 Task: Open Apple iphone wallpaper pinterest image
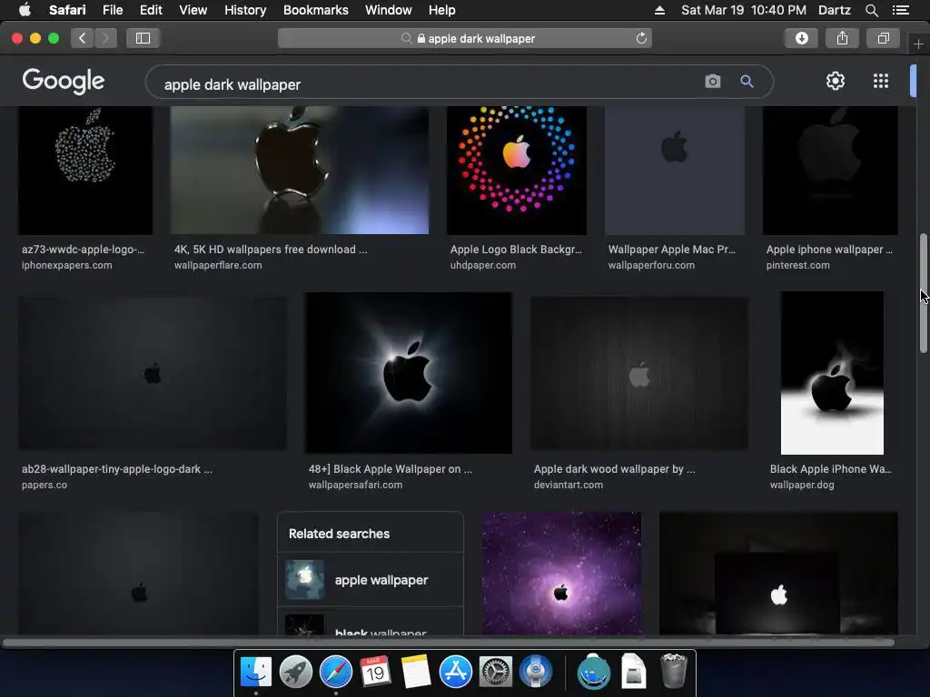click(x=830, y=170)
